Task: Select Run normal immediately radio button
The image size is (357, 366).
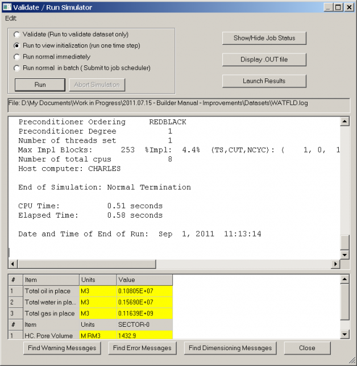Action: pyautogui.click(x=17, y=57)
